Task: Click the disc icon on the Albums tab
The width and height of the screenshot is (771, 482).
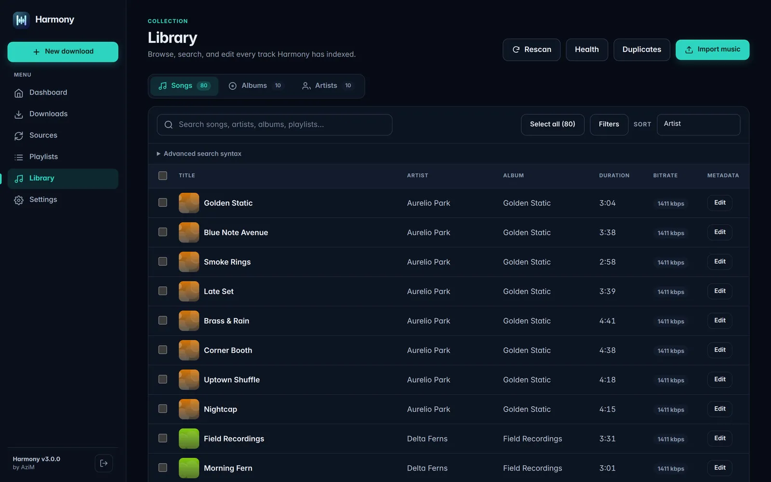Action: tap(233, 86)
